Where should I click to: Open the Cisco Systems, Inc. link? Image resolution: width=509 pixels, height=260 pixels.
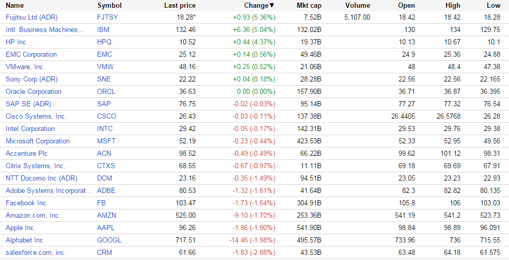point(36,116)
